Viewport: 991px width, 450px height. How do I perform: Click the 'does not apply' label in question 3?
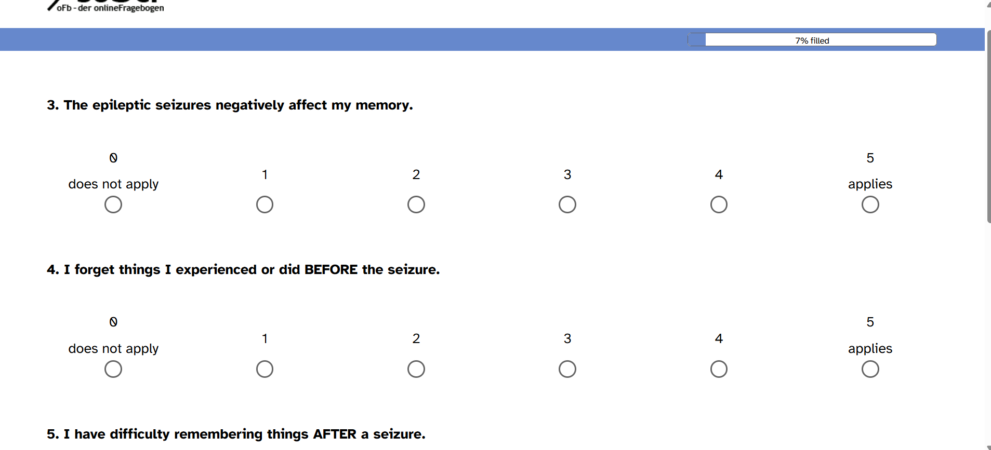pos(113,184)
